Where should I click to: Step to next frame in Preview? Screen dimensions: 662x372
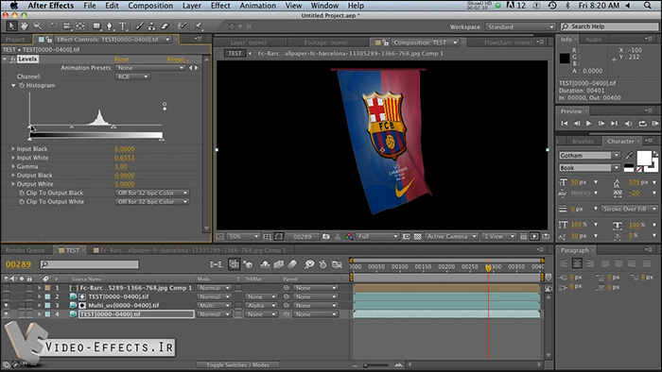(x=601, y=124)
